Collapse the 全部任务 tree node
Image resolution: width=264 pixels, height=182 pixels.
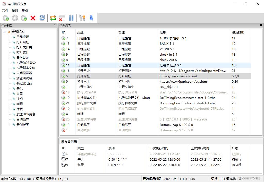4,32
